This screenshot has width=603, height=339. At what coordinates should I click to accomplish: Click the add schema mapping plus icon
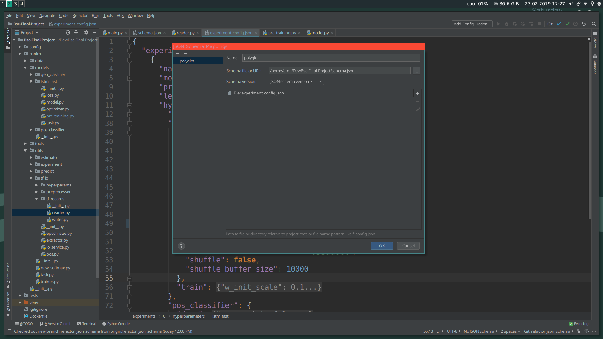point(177,54)
